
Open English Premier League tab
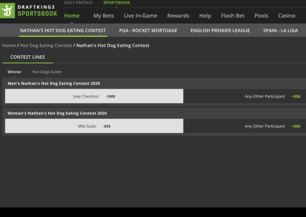click(220, 30)
